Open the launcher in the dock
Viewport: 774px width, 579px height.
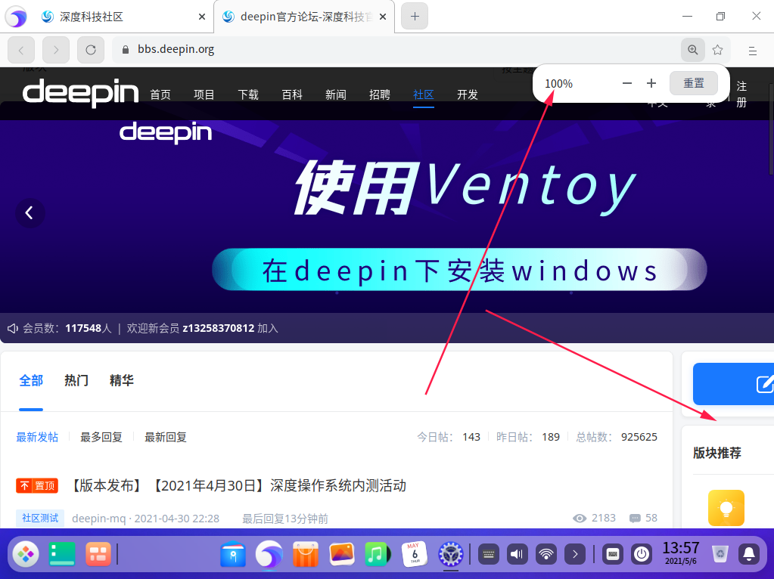pyautogui.click(x=26, y=554)
